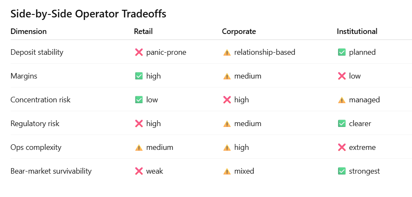412x197 pixels.
Task: Click green check icon next to clearer
Action: point(341,124)
